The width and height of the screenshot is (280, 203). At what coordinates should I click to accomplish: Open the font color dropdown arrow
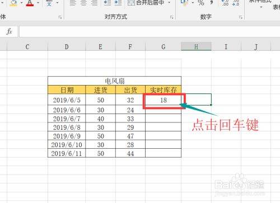38,3
